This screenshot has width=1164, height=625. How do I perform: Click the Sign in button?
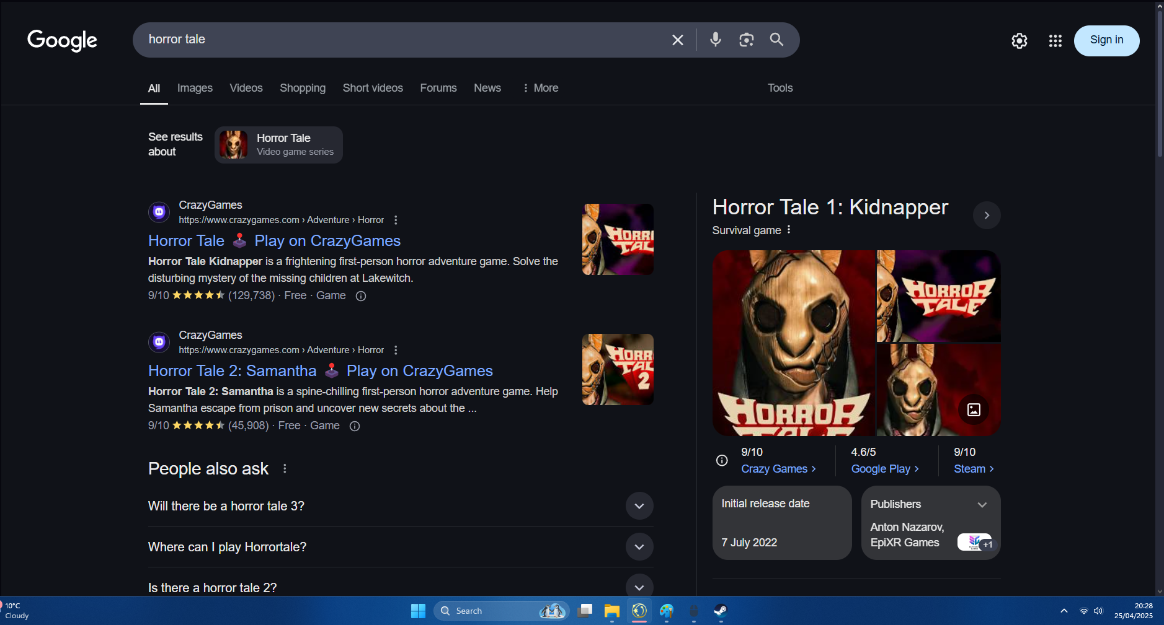(1106, 40)
